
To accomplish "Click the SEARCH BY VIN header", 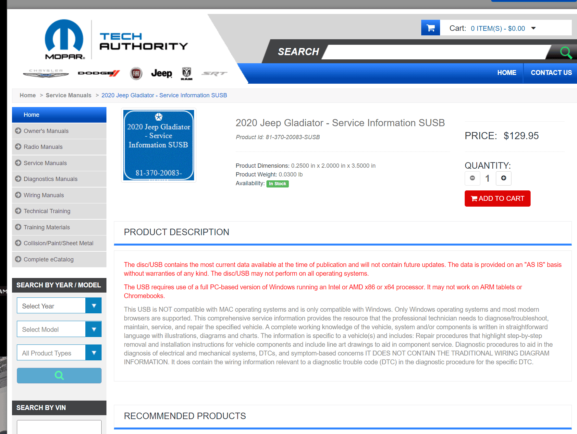I will coord(59,408).
